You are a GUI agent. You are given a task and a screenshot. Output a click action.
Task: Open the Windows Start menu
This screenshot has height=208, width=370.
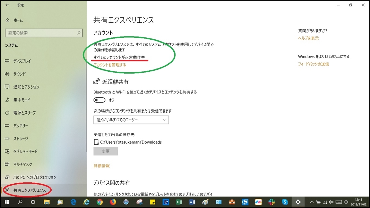[x=7, y=202]
